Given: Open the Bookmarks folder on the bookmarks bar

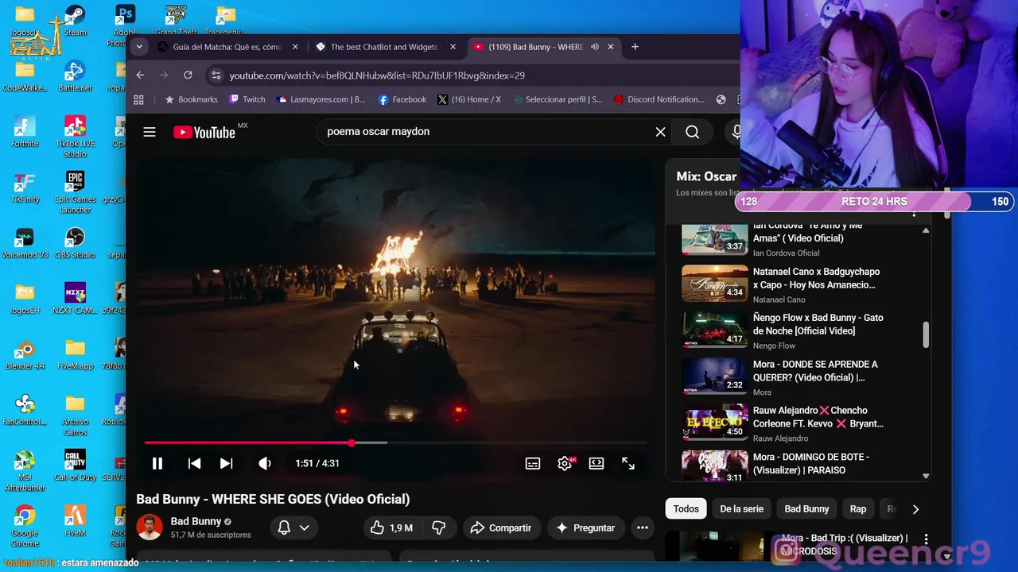Looking at the screenshot, I should (x=191, y=100).
